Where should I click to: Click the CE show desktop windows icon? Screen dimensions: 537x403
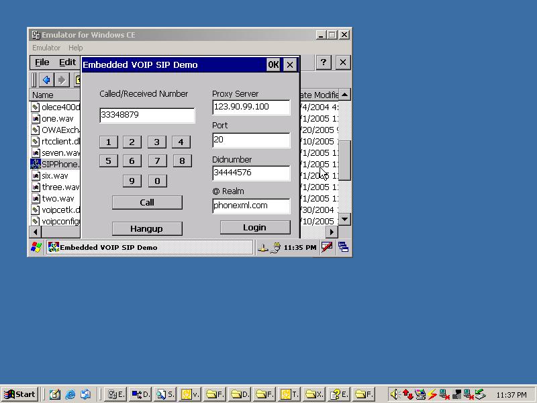click(343, 247)
